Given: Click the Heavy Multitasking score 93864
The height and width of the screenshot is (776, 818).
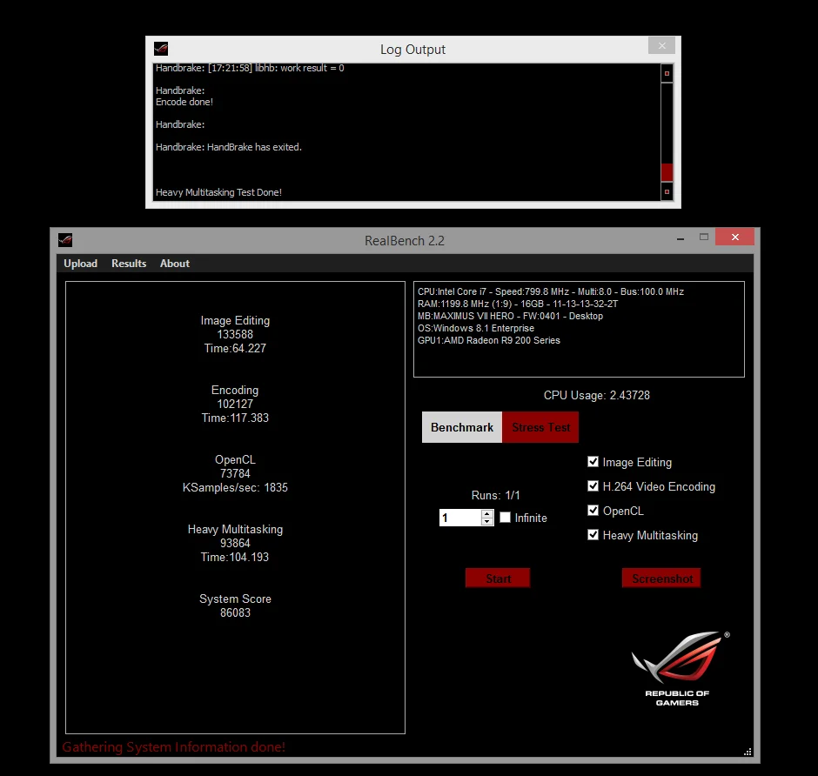Looking at the screenshot, I should pos(235,543).
